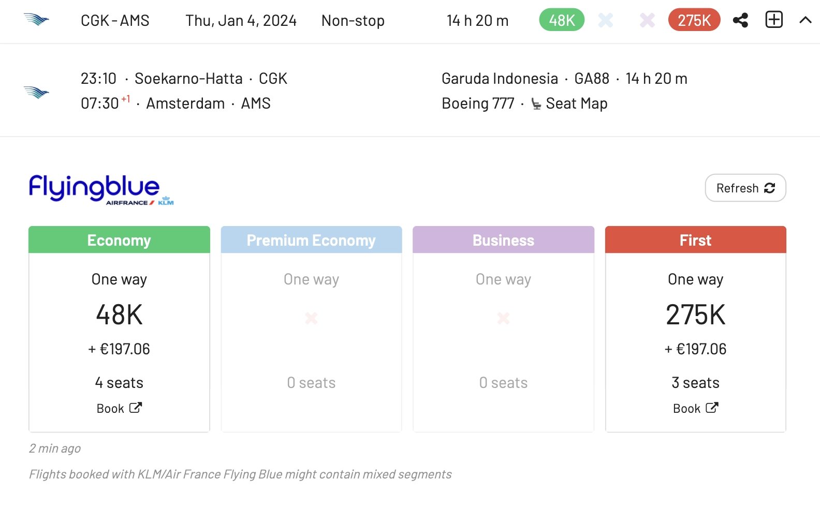This screenshot has width=820, height=509.
Task: Click flight number GA88
Action: coord(592,79)
